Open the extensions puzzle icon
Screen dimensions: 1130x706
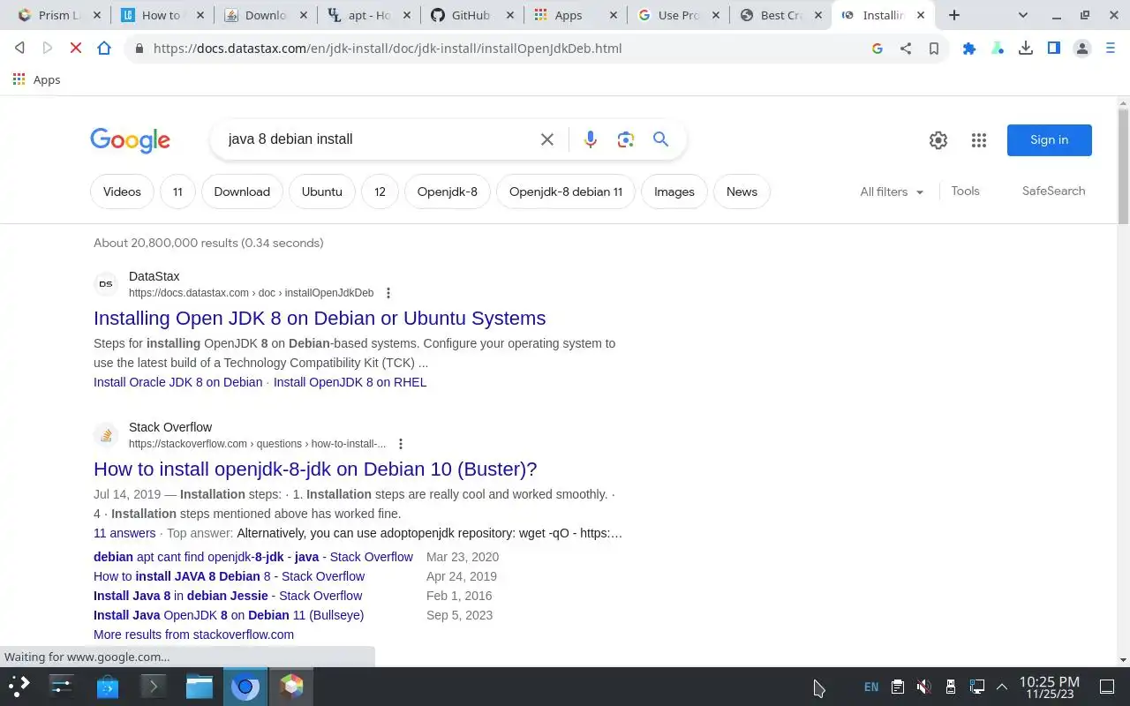pos(969,49)
